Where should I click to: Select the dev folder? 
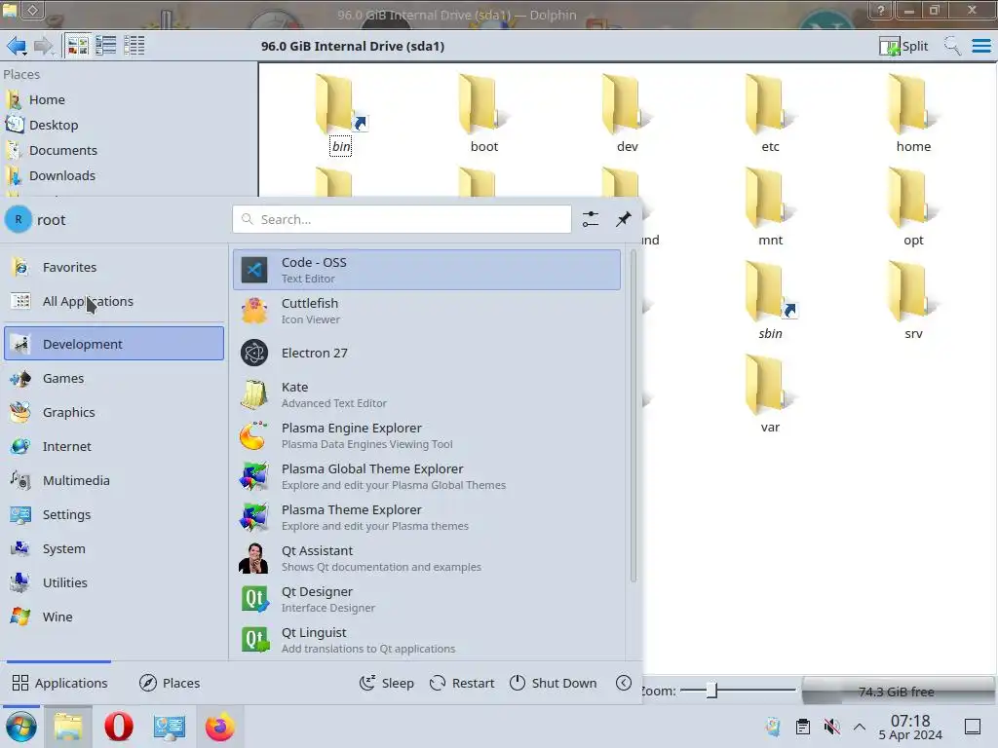click(x=627, y=114)
